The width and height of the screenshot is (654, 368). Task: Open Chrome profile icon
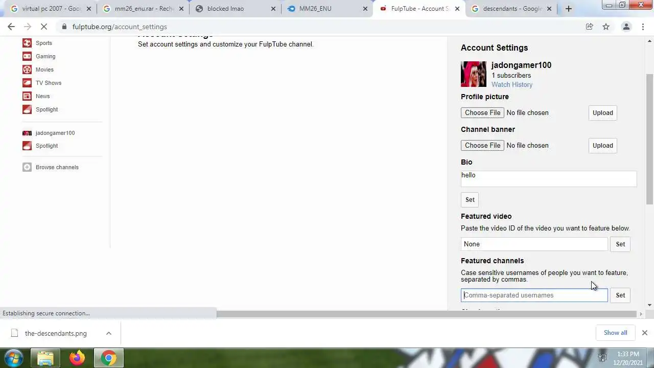pyautogui.click(x=626, y=27)
